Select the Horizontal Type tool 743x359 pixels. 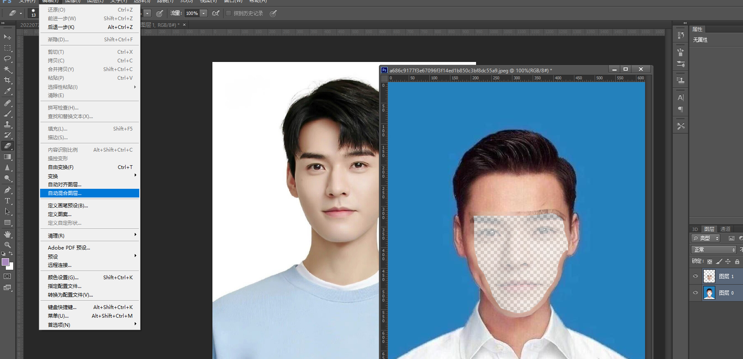point(7,201)
